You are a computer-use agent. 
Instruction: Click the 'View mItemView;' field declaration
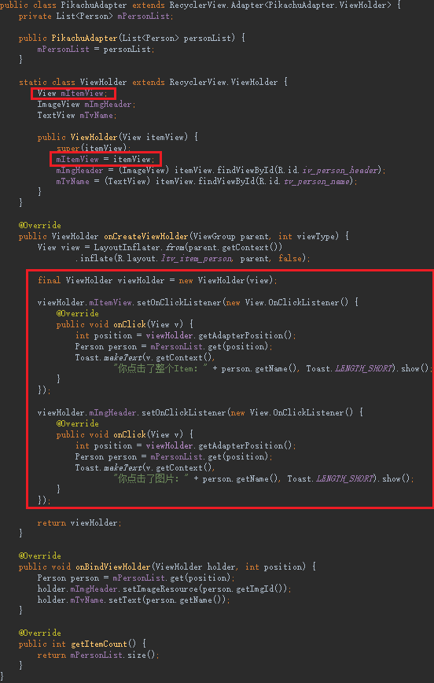(x=72, y=93)
